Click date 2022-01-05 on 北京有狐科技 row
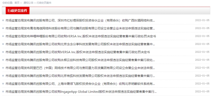Image resolution: width=217 pixels, height=97 pixels. point(202,75)
